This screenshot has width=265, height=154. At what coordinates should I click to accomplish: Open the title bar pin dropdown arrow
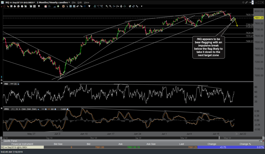click(253, 2)
